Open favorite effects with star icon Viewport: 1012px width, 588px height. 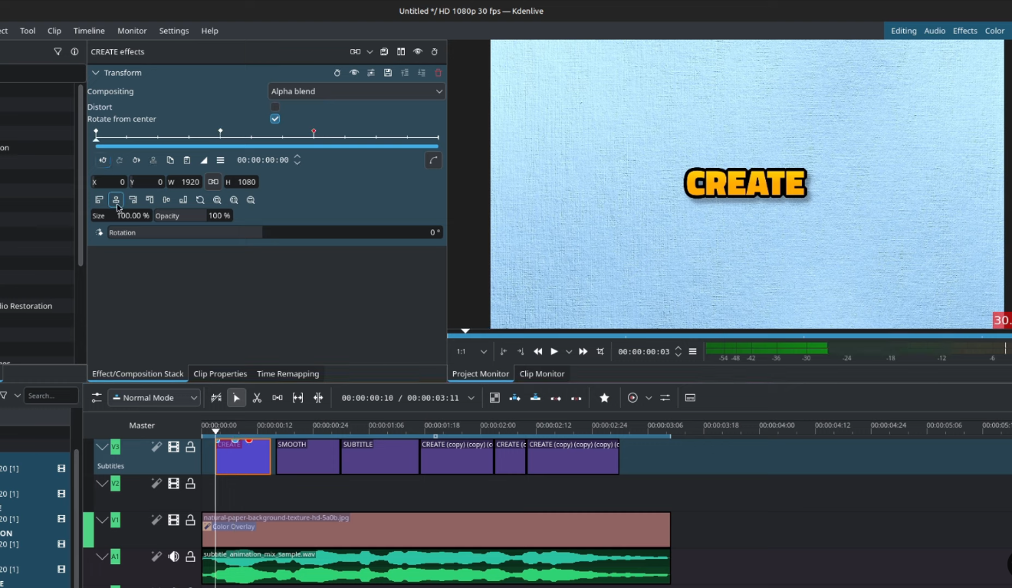(x=604, y=397)
